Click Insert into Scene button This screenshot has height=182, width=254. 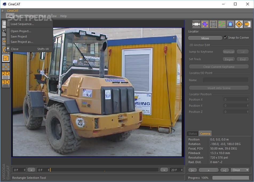click(x=219, y=88)
